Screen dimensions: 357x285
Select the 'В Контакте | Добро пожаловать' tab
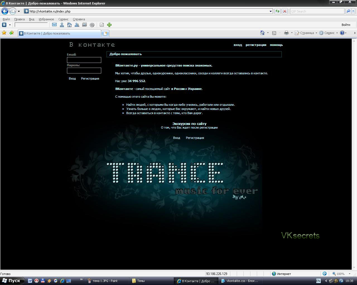pyautogui.click(x=59, y=33)
